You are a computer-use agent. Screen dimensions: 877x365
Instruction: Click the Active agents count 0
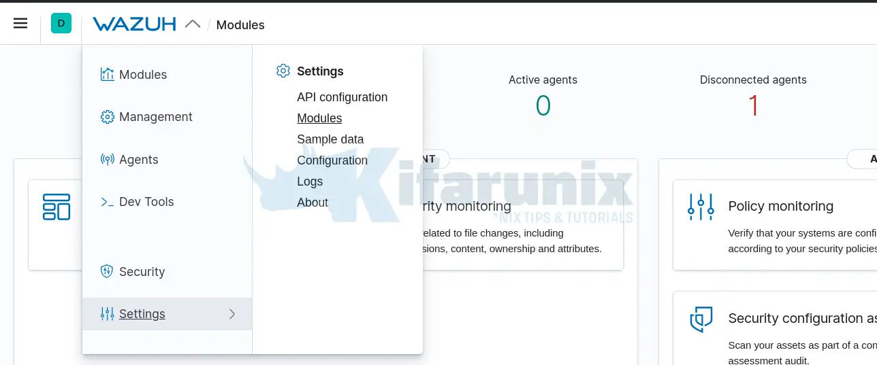pyautogui.click(x=543, y=106)
